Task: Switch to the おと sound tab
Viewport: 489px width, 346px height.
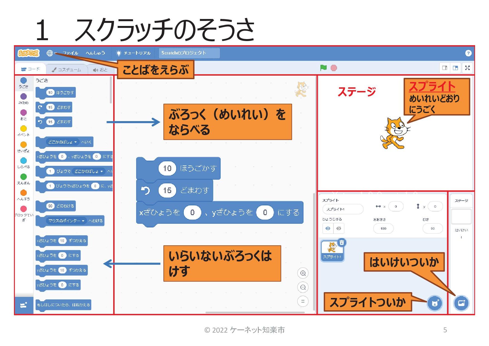Action: (x=100, y=69)
